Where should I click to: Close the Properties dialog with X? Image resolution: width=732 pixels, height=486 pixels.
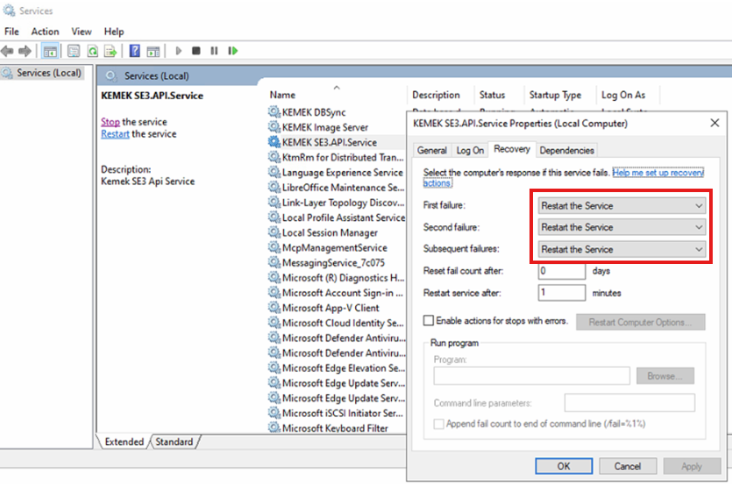tap(714, 123)
